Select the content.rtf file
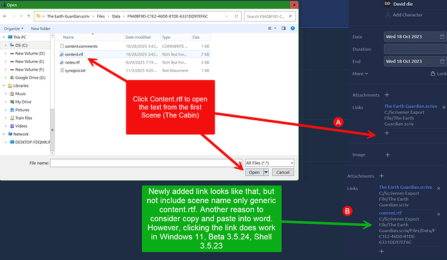The image size is (447, 260). click(x=74, y=54)
